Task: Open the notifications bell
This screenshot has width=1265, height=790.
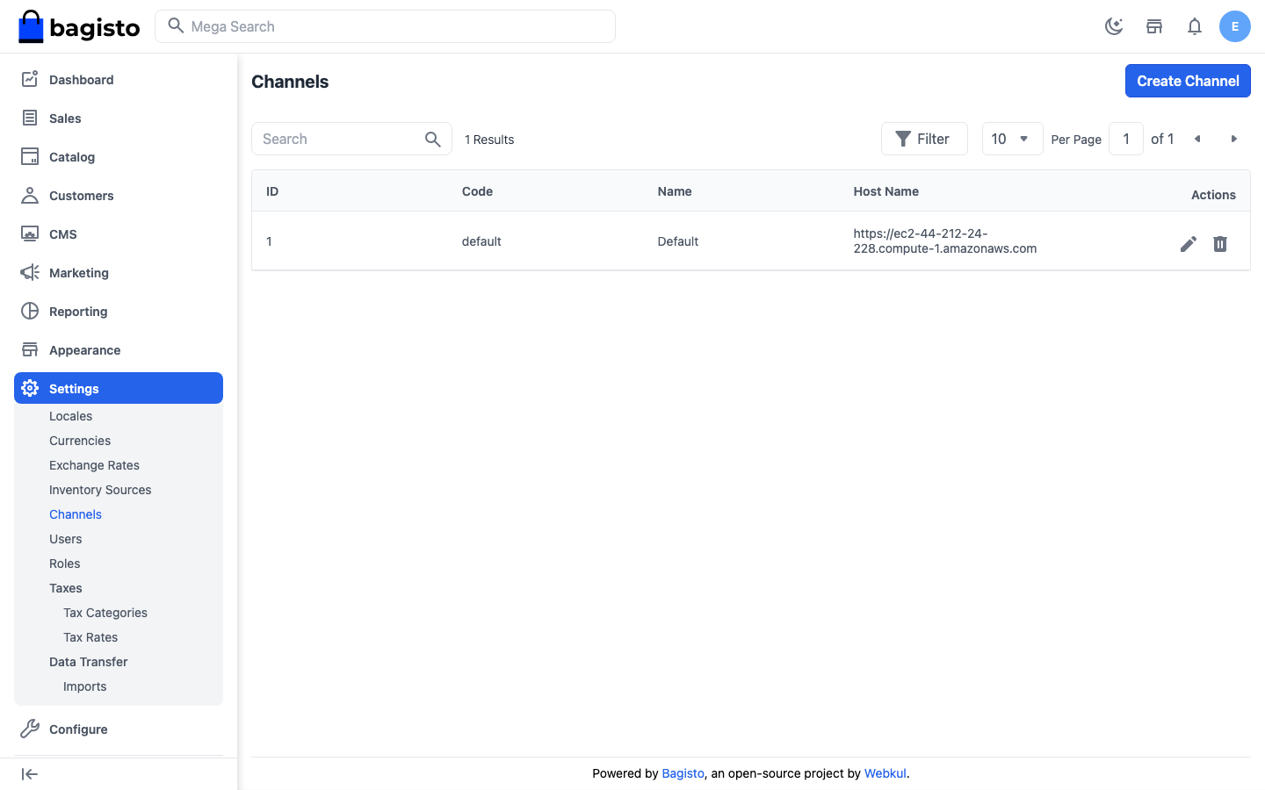Action: (1195, 26)
